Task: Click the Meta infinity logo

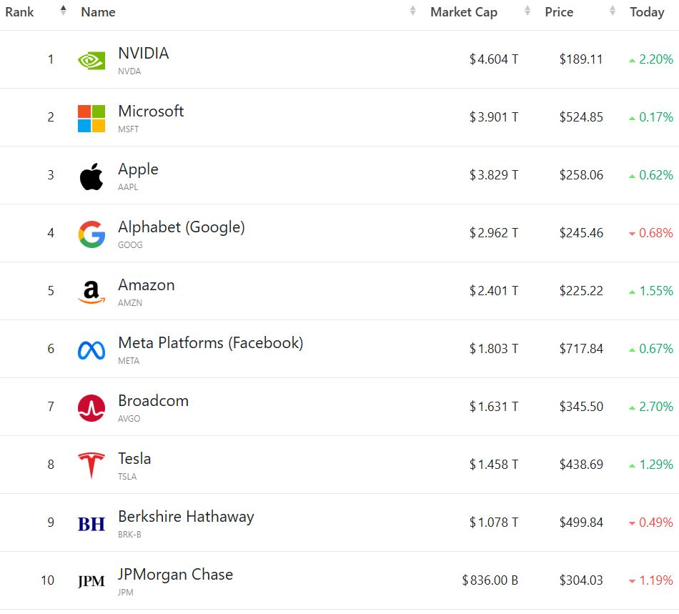Action: pos(91,350)
